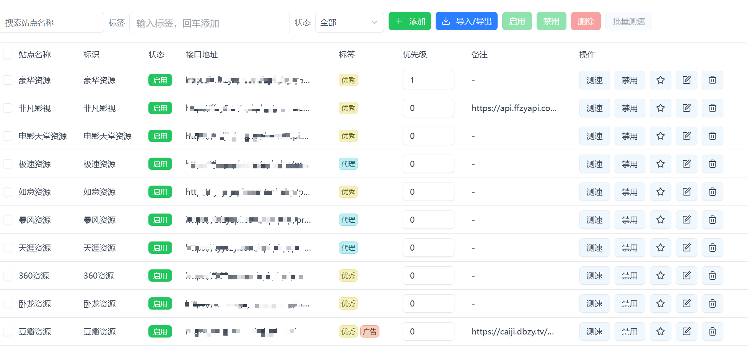Image resolution: width=755 pixels, height=349 pixels.
Task: Delete 豆瓣资源 using its trash icon
Action: click(712, 331)
